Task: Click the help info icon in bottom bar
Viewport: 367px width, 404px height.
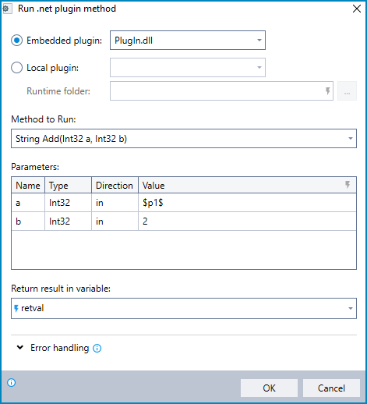Action: pyautogui.click(x=12, y=382)
